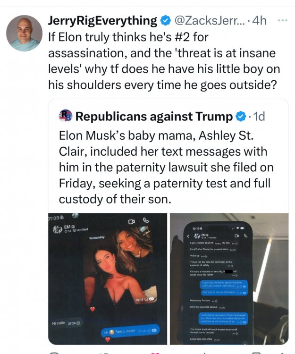Image resolution: width=295 pixels, height=354 pixels.
Task: Click the 4h timestamp on the tweet
Action: (x=260, y=21)
